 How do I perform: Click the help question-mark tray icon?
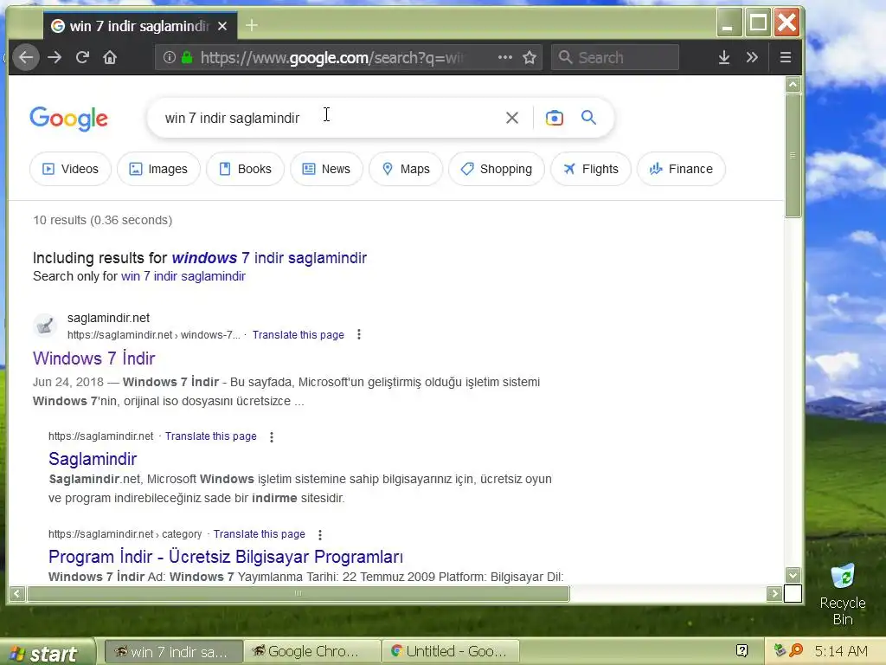pyautogui.click(x=742, y=651)
